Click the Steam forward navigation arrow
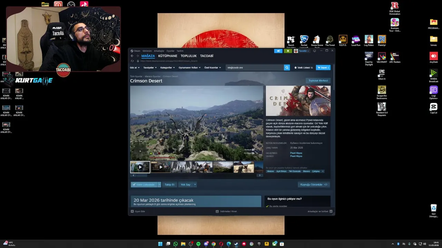This screenshot has width=442, height=248. point(137,56)
